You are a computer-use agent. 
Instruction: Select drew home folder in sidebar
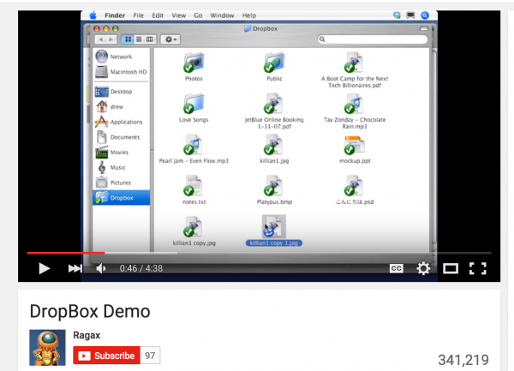click(x=122, y=106)
